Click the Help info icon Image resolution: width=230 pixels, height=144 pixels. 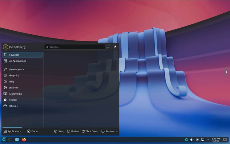[5, 81]
